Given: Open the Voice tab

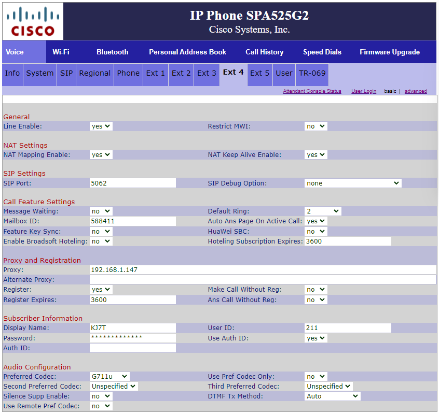Looking at the screenshot, I should (x=13, y=52).
